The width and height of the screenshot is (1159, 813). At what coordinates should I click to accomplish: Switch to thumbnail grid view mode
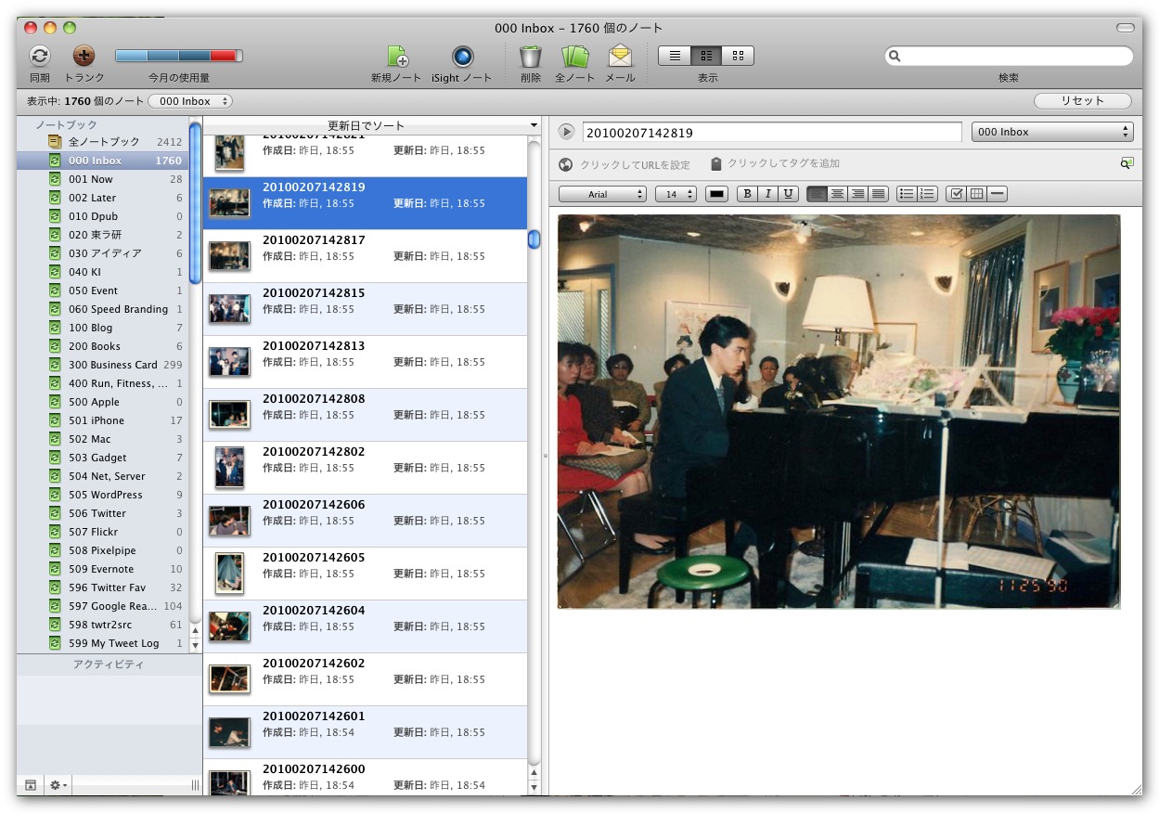(x=738, y=56)
